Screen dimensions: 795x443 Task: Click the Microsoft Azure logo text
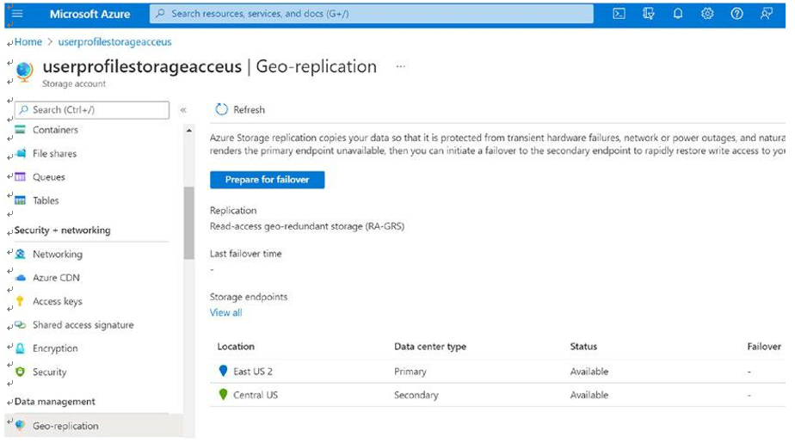point(89,14)
